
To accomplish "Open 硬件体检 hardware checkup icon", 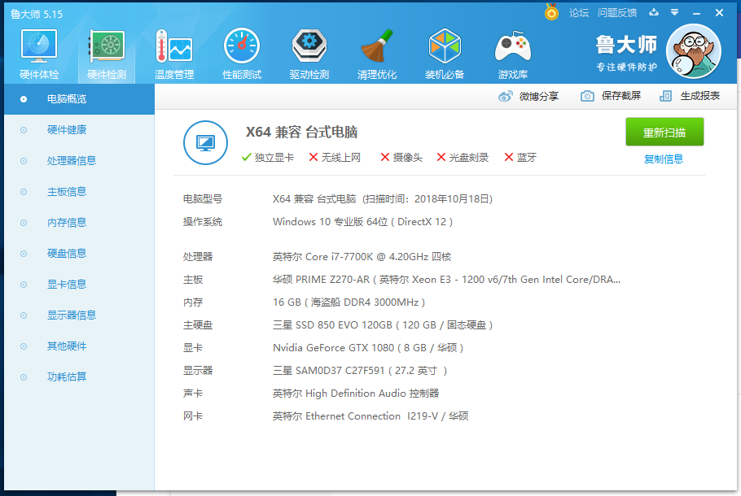I will point(39,54).
